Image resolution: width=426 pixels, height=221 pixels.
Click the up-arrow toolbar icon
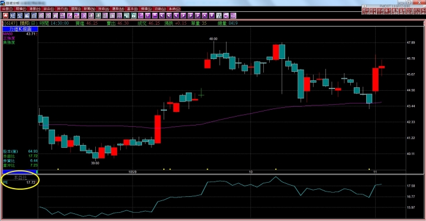tap(204, 15)
